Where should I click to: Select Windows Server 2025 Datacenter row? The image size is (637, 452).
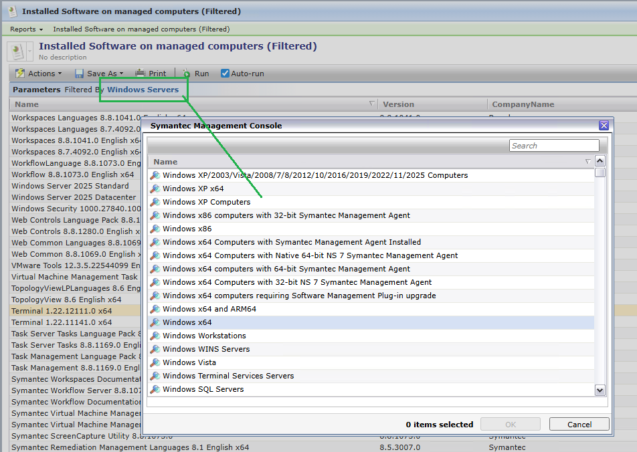point(76,197)
